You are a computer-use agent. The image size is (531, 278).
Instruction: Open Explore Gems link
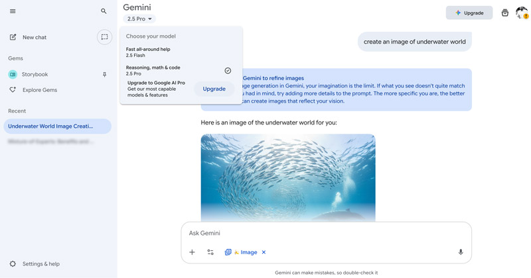tap(40, 90)
